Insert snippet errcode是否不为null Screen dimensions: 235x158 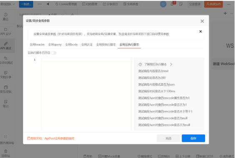click(x=164, y=125)
